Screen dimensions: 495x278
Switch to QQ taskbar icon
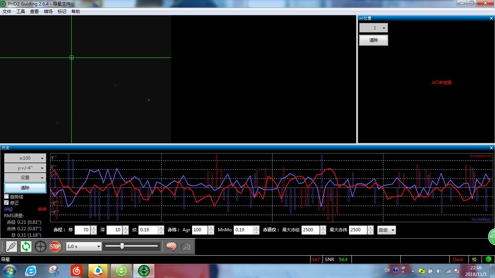(x=98, y=271)
